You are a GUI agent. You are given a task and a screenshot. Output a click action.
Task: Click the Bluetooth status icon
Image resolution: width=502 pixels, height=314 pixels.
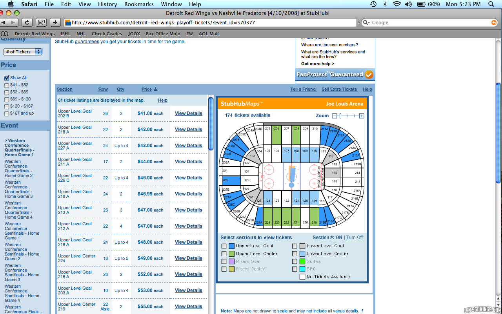pyautogui.click(x=385, y=4)
